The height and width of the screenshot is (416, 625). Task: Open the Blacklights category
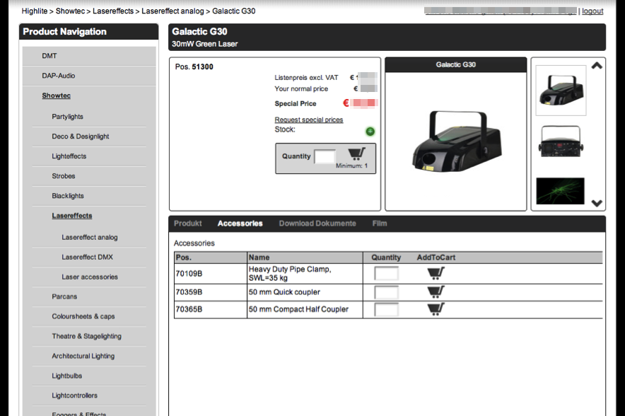68,196
